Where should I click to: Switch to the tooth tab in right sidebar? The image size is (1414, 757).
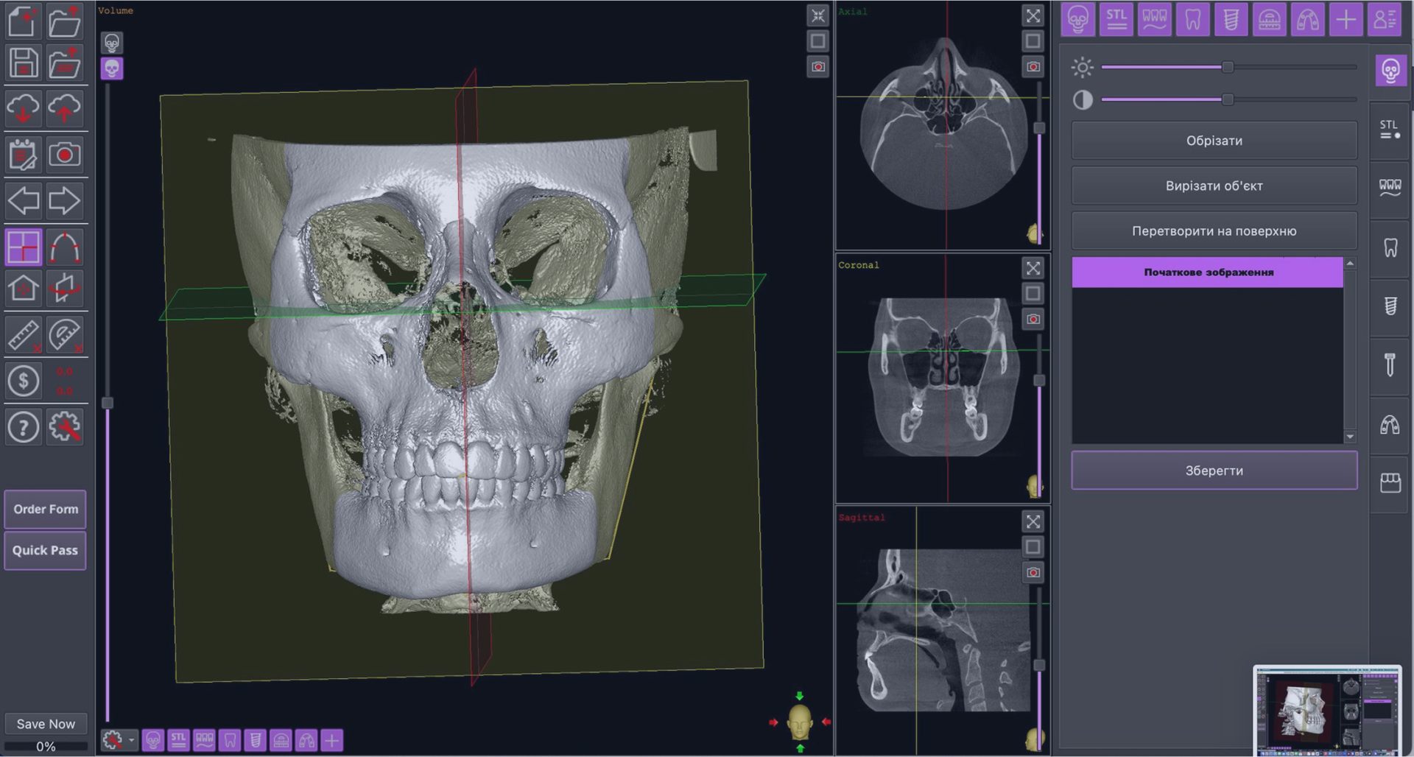pyautogui.click(x=1390, y=247)
